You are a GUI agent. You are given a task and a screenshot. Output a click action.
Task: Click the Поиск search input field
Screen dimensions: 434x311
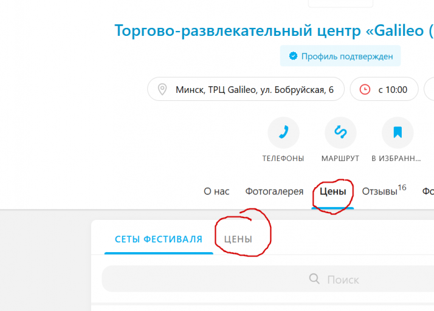268,279
